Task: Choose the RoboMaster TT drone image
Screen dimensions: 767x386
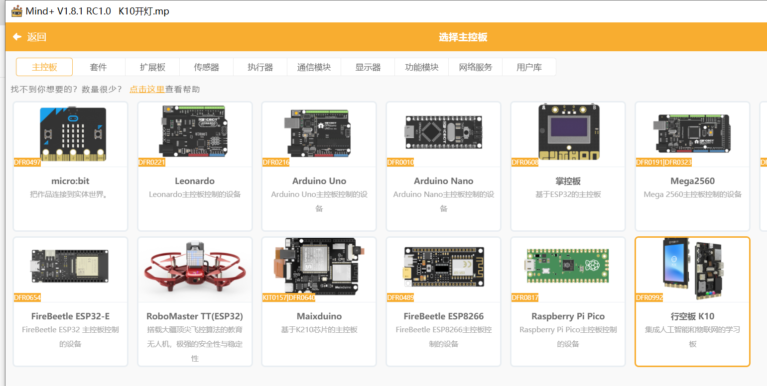Action: tap(195, 267)
